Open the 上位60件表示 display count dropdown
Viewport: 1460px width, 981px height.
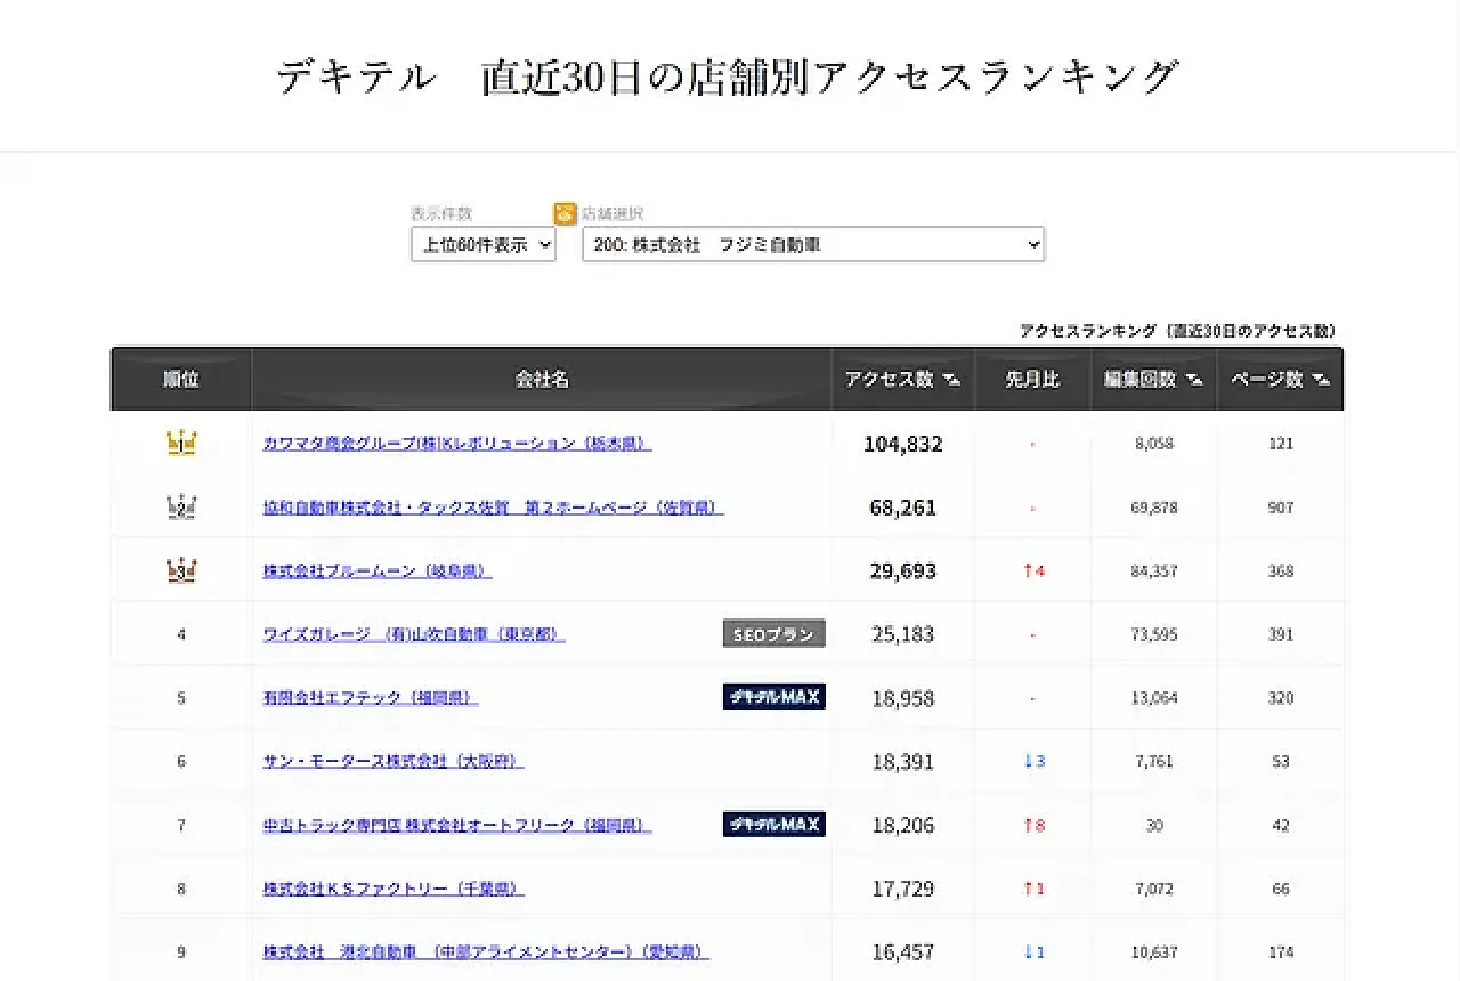484,245
